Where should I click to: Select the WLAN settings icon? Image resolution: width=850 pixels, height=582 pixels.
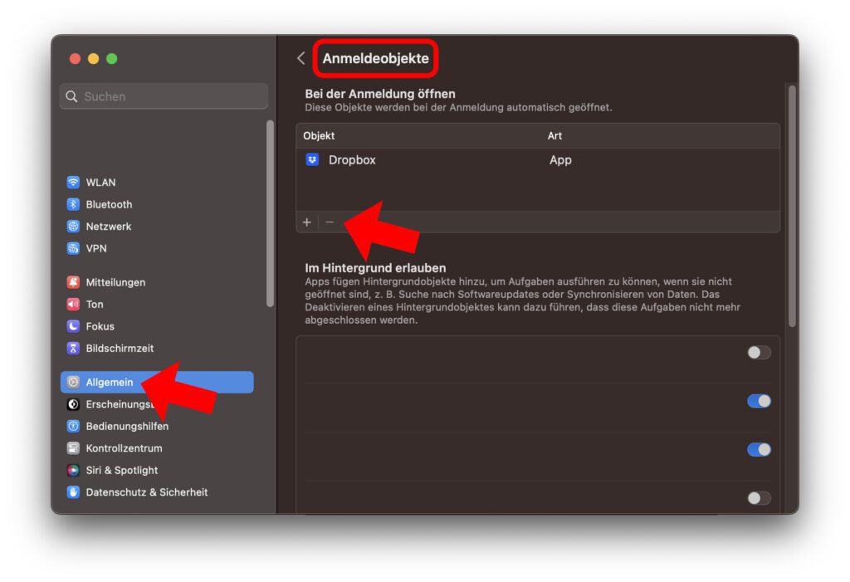click(73, 182)
